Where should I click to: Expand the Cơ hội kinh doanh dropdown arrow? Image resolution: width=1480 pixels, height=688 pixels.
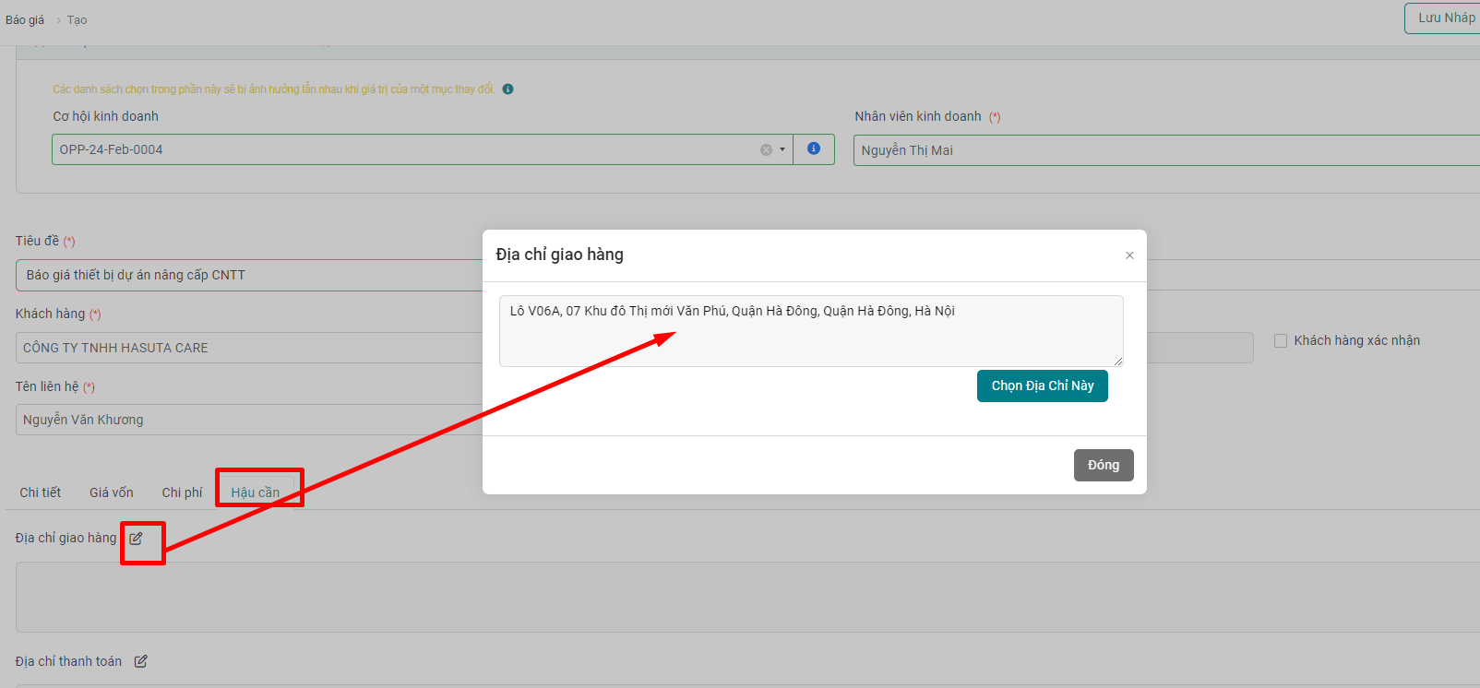coord(782,149)
